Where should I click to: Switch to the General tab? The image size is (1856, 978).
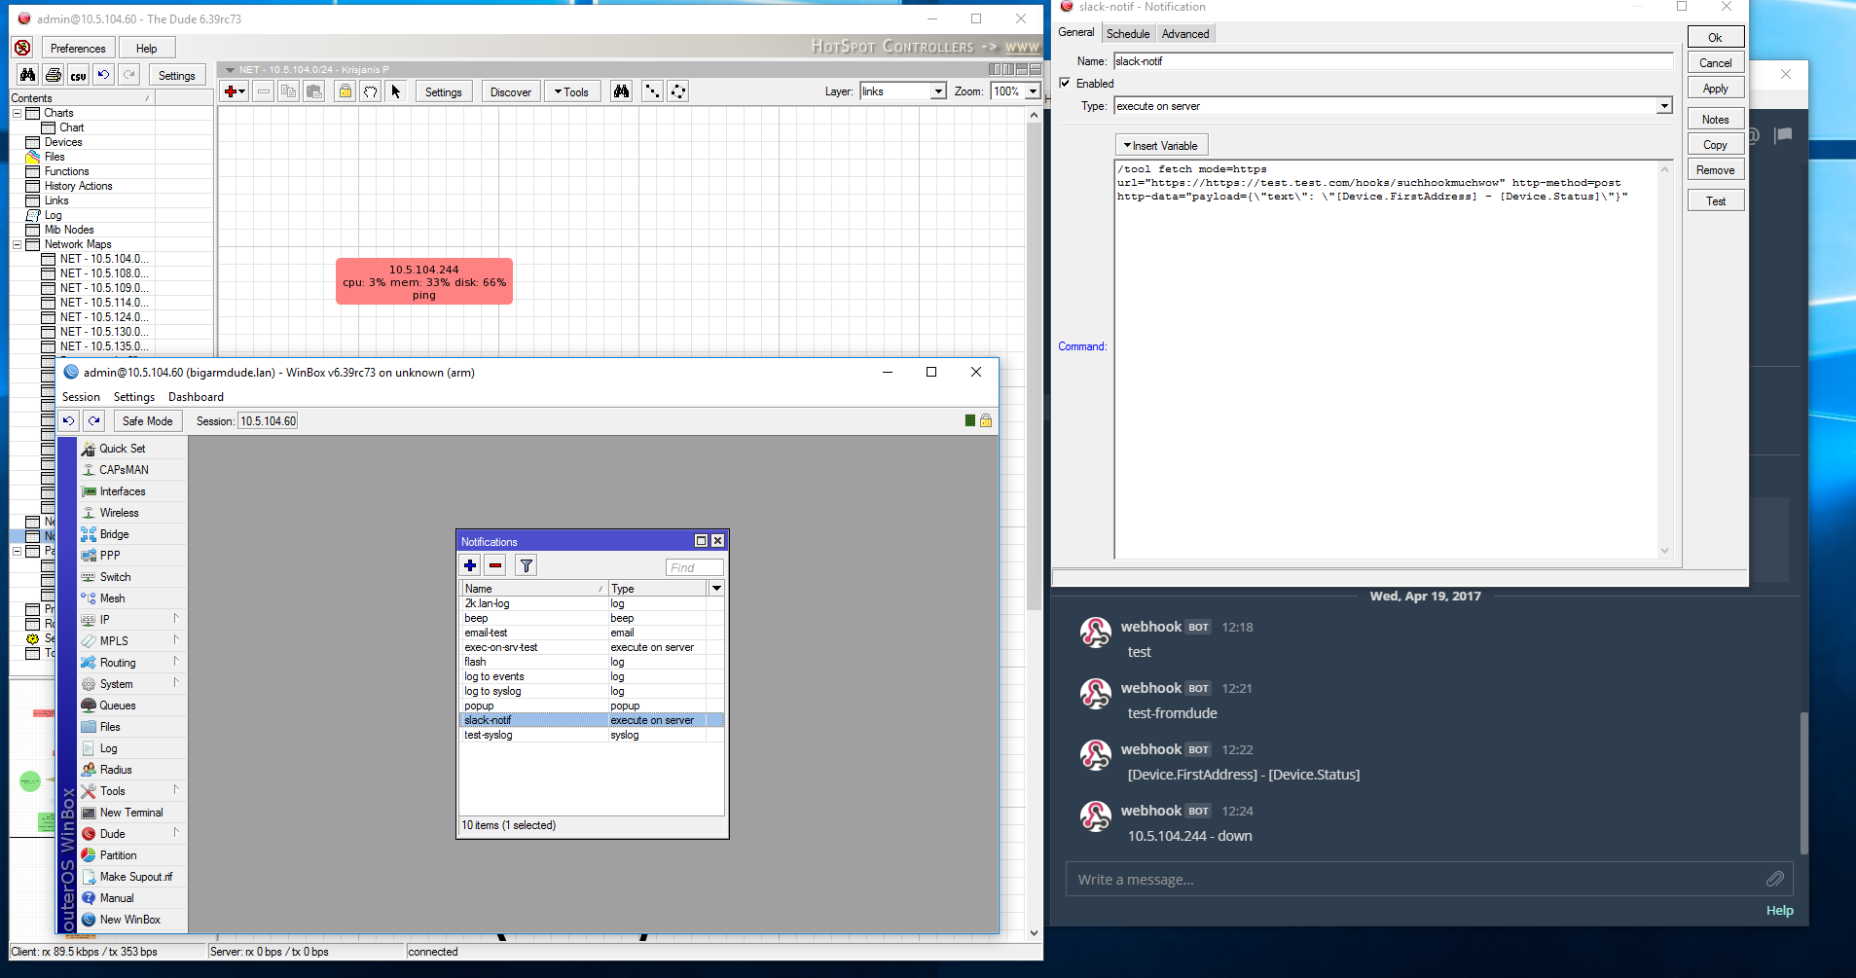pos(1076,32)
